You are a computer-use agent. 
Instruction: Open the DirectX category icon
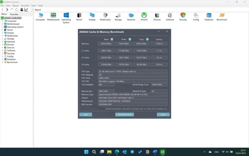(x=144, y=17)
